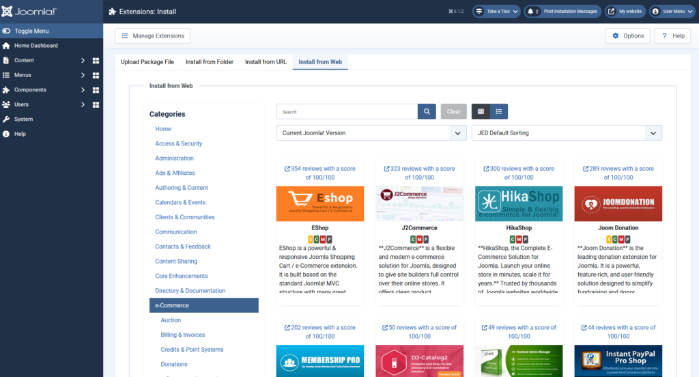Viewport: 699px width, 377px height.
Task: Open HikaShop's 300 reviews link
Action: (519, 173)
